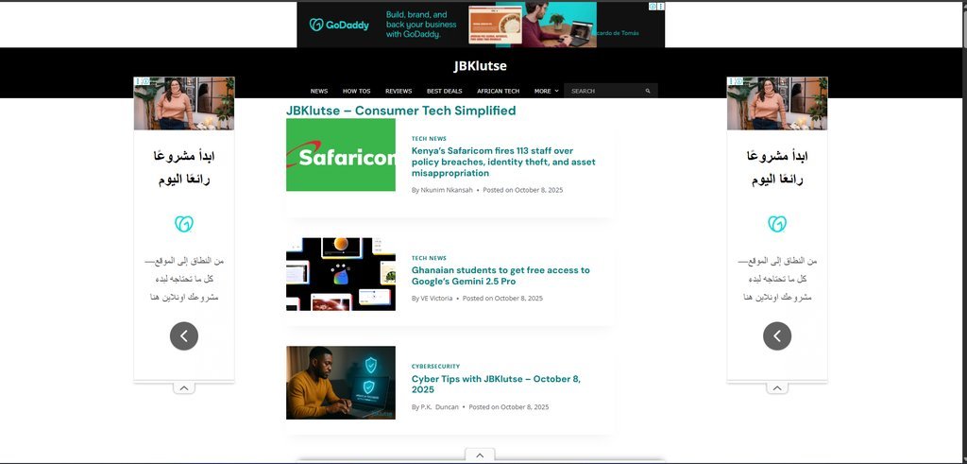The height and width of the screenshot is (464, 967).
Task: Open Cyber Tips with JBKlutse headline
Action: pos(497,385)
